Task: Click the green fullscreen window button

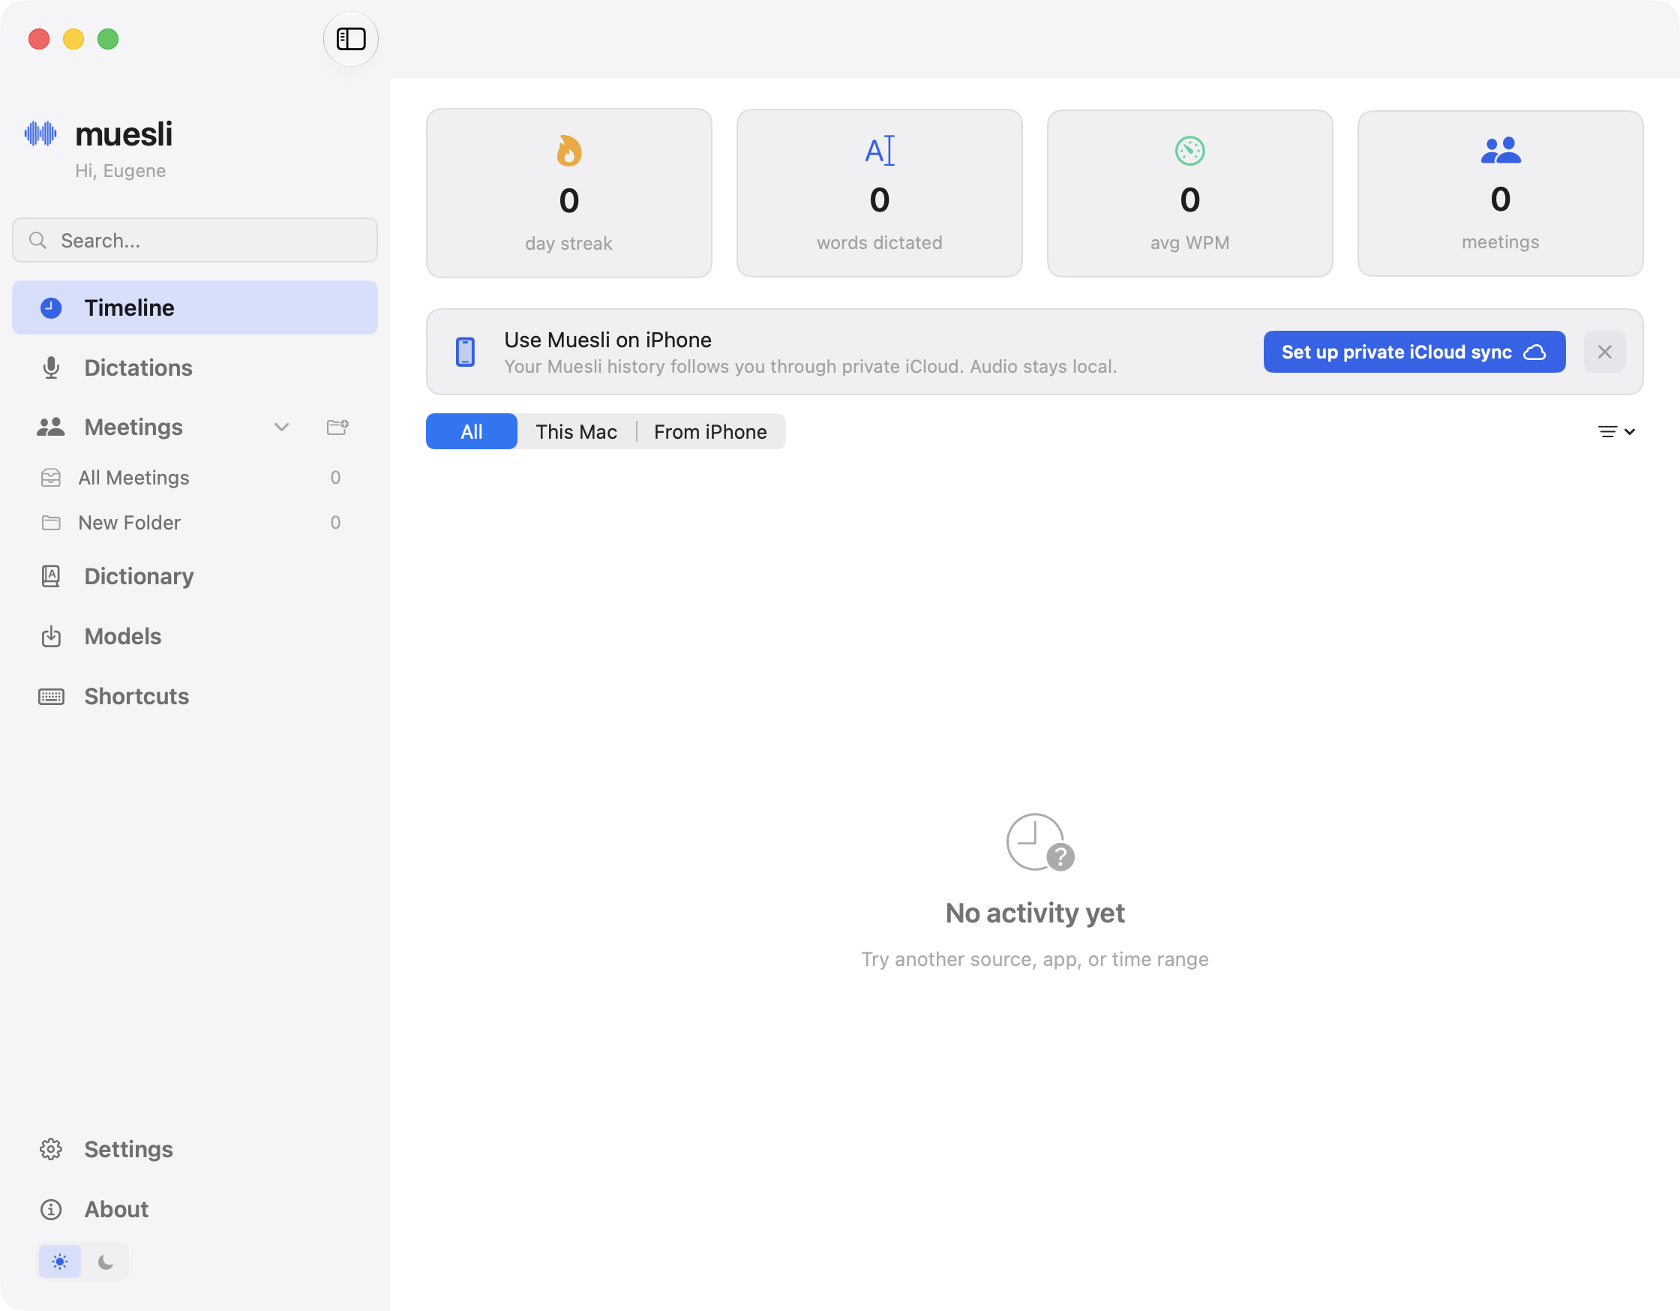Action: tap(109, 38)
